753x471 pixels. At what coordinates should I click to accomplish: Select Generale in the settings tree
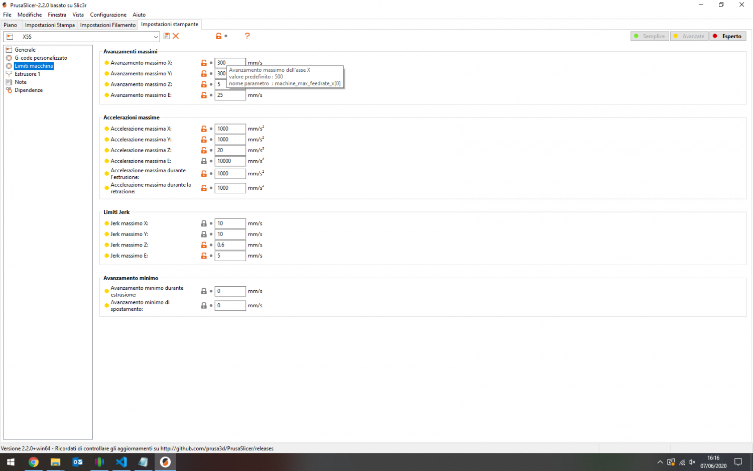click(x=25, y=50)
